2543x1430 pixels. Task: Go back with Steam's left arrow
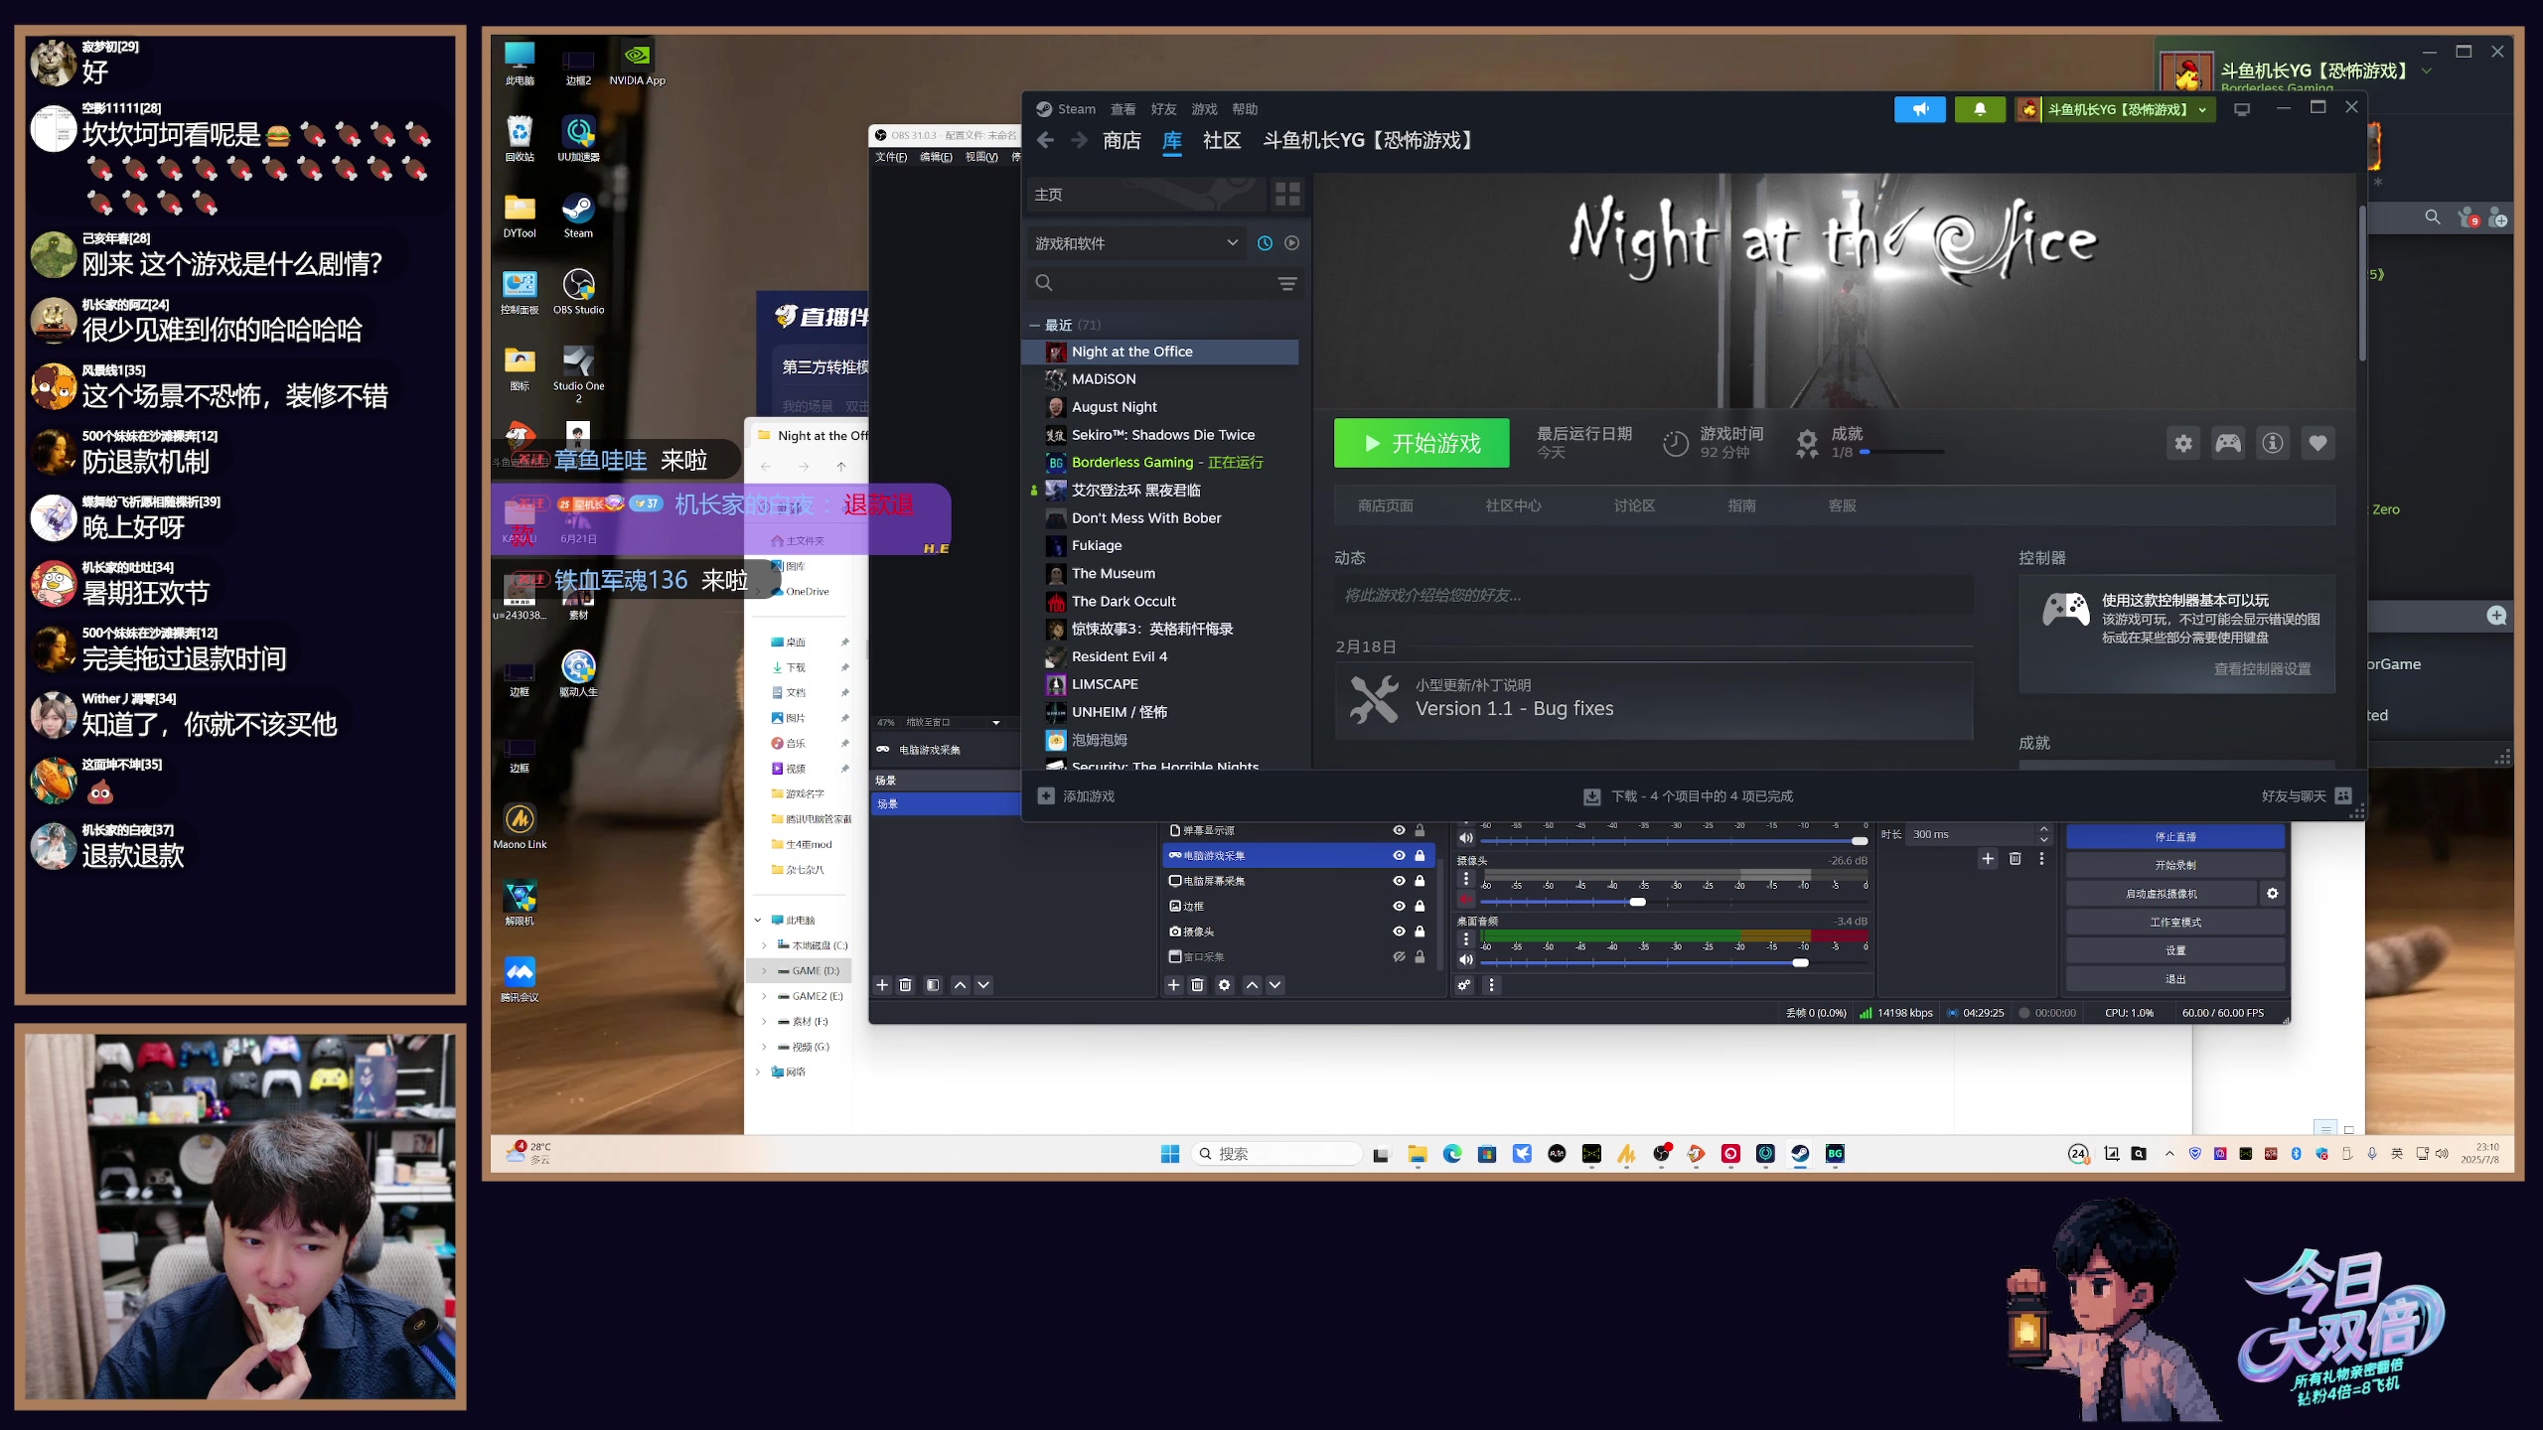1045,141
